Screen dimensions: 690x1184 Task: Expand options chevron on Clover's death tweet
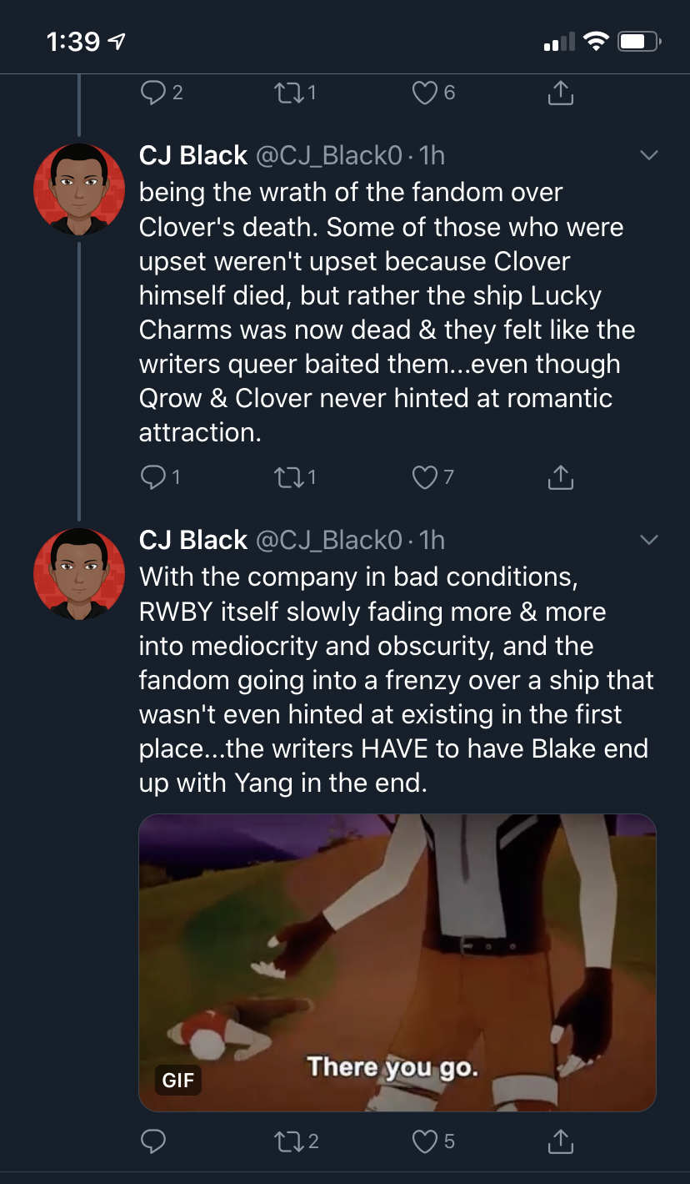click(x=648, y=155)
